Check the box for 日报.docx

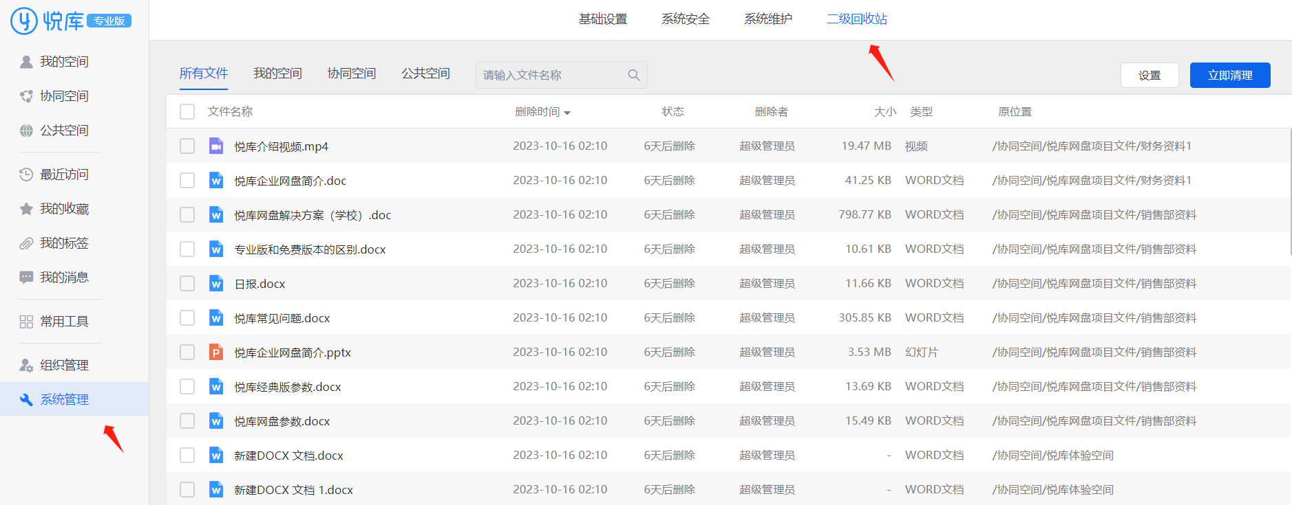(187, 283)
